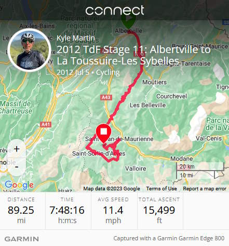This screenshot has height=246, width=229.
Task: Select the Time 7:48:16 stat
Action: coord(67,211)
